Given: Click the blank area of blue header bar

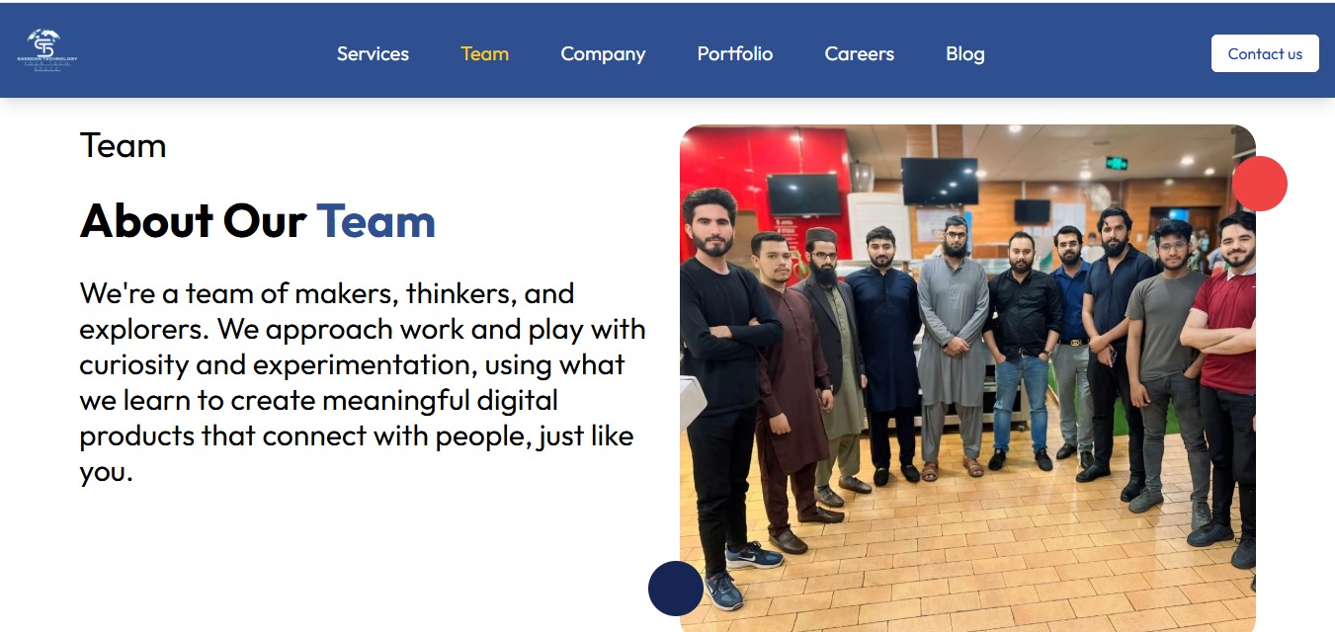Looking at the screenshot, I should [x=1097, y=51].
